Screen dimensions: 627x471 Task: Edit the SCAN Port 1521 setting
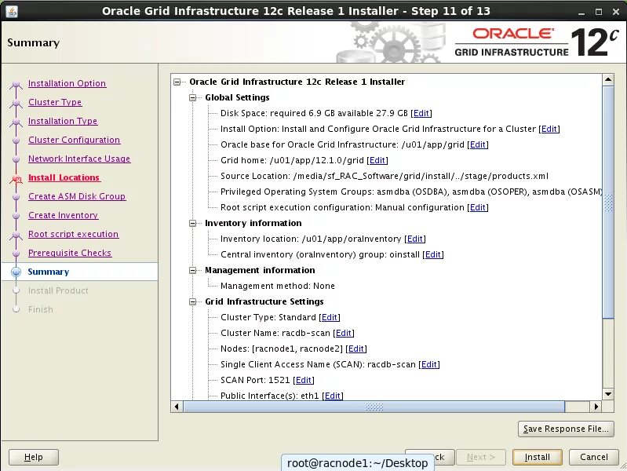(x=304, y=380)
